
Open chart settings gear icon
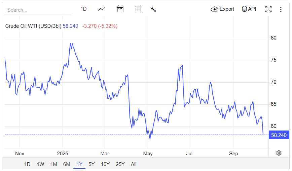279,153
